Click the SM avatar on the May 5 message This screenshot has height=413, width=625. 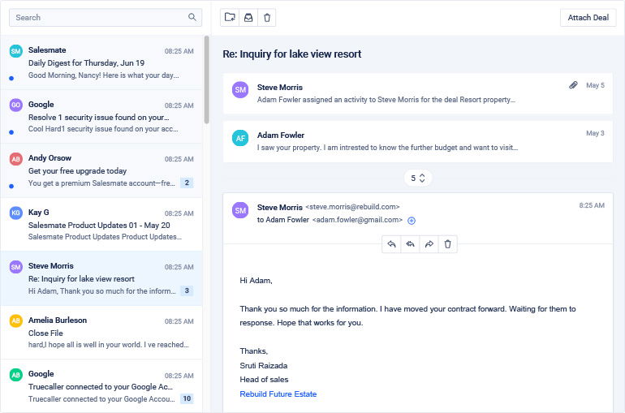point(240,90)
